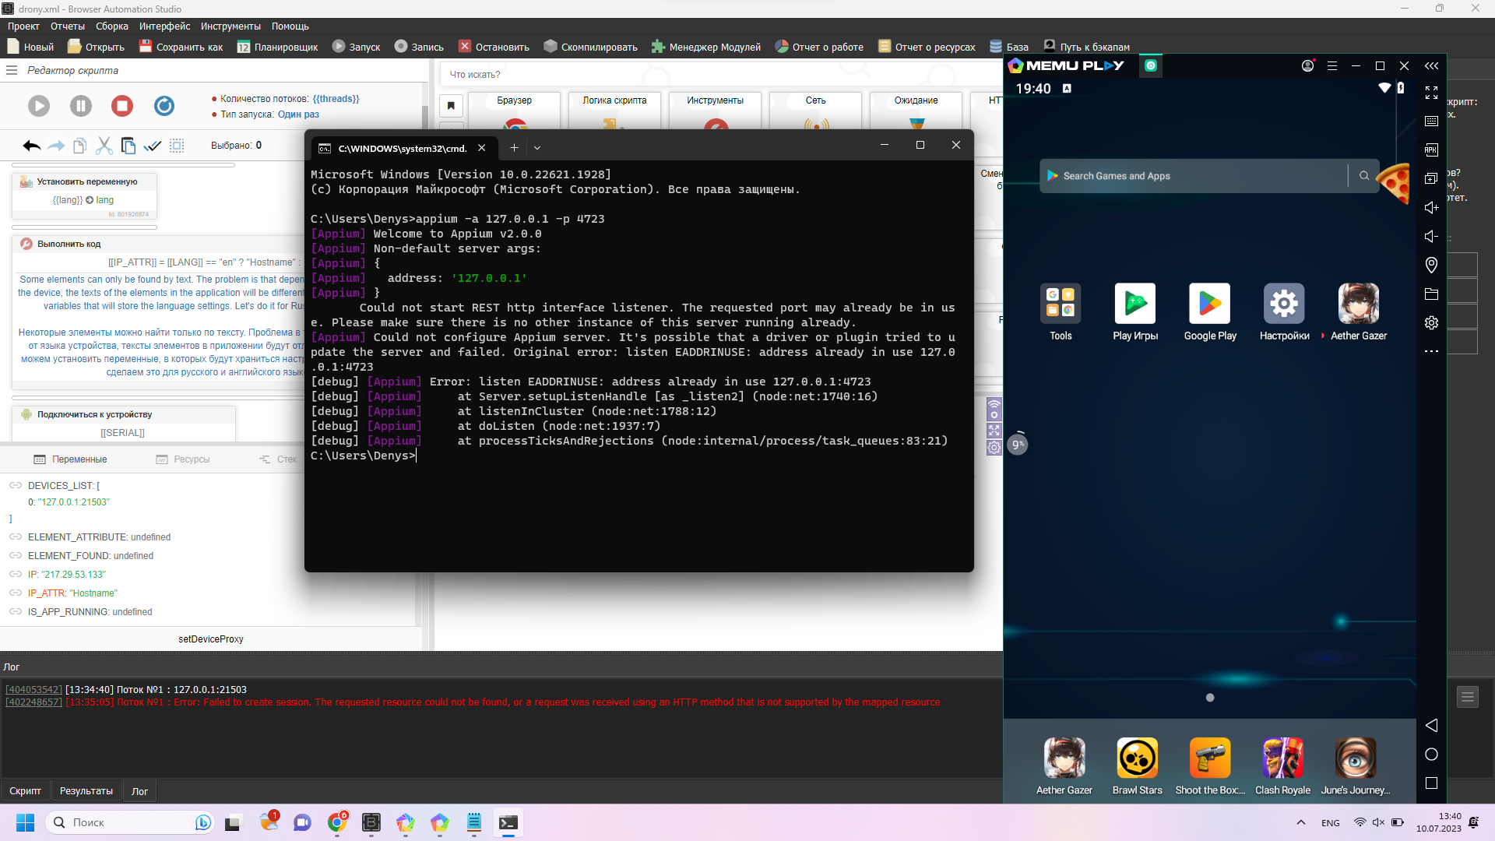Collapse MEmu sidebar with triple chevron
Image resolution: width=1495 pixels, height=841 pixels.
coord(1431,66)
